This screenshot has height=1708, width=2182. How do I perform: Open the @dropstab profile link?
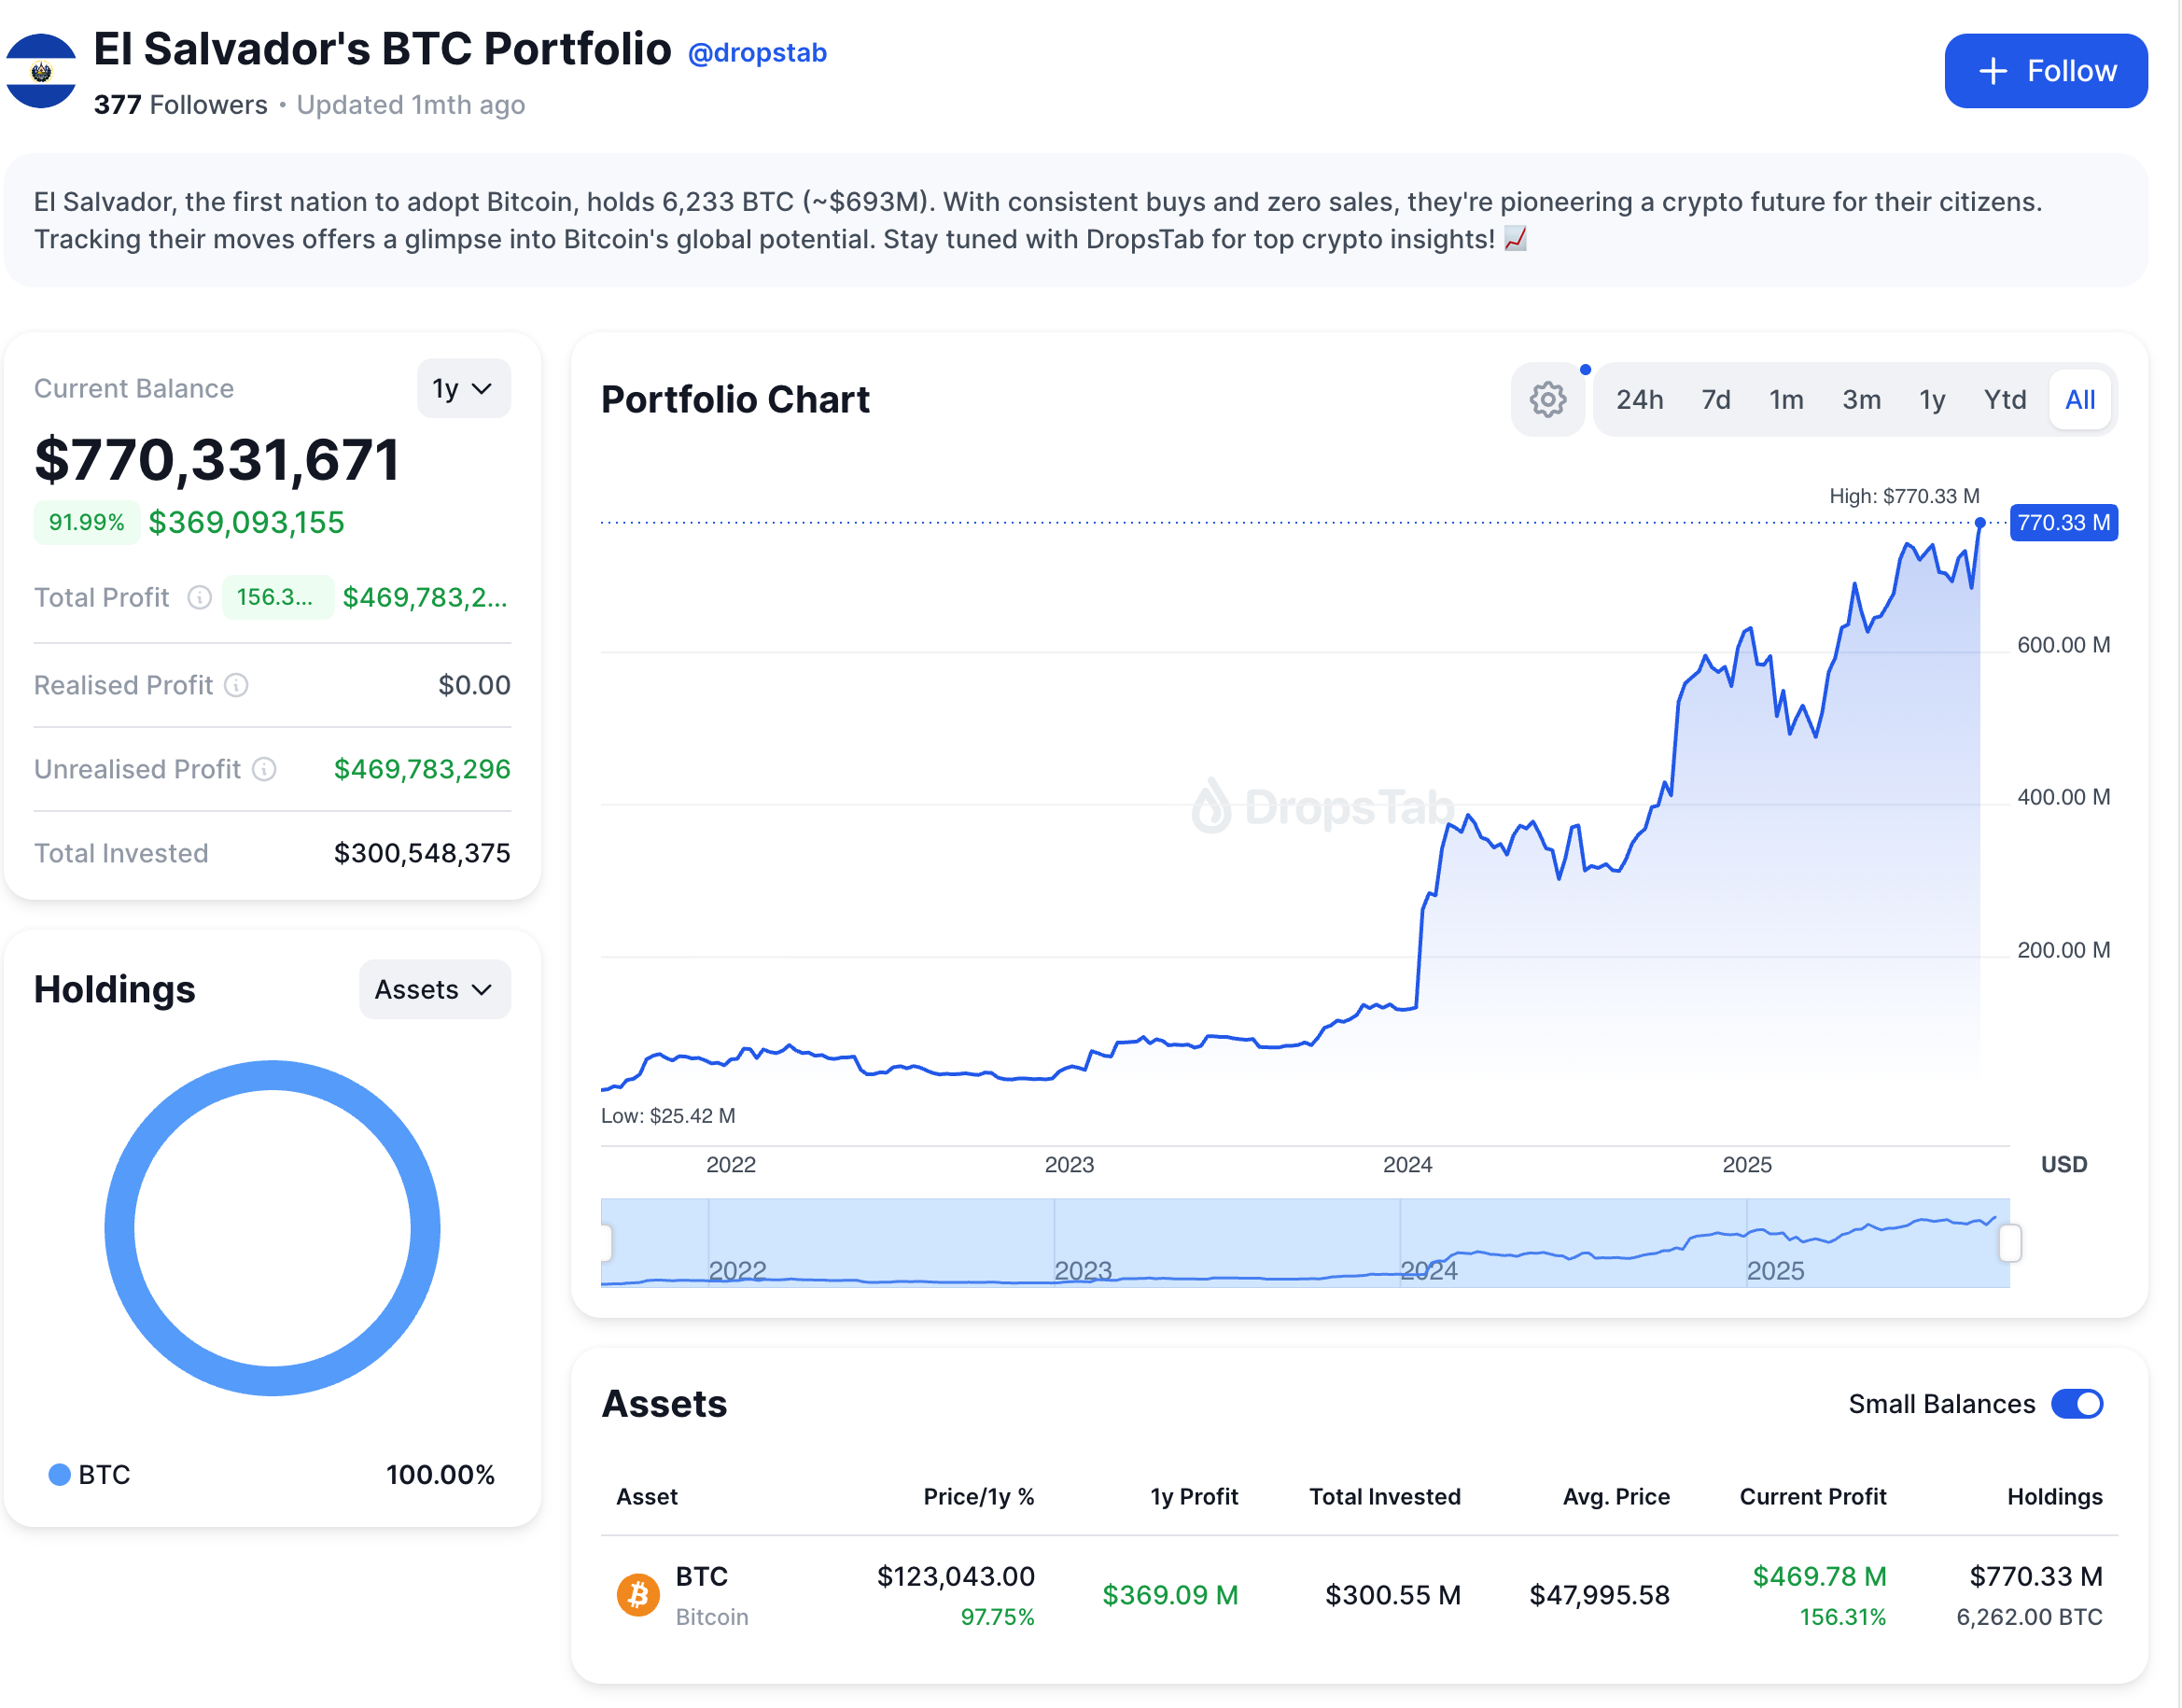(757, 53)
